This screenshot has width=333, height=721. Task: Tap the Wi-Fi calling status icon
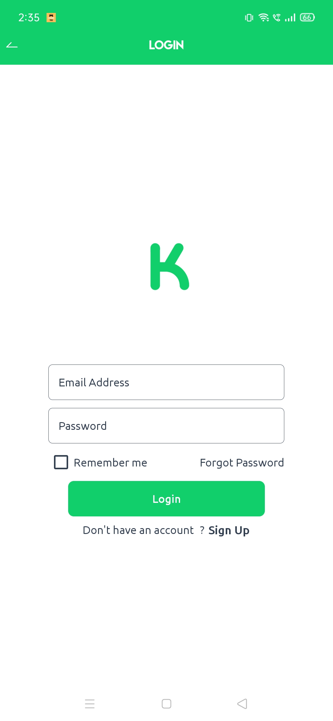pyautogui.click(x=277, y=18)
